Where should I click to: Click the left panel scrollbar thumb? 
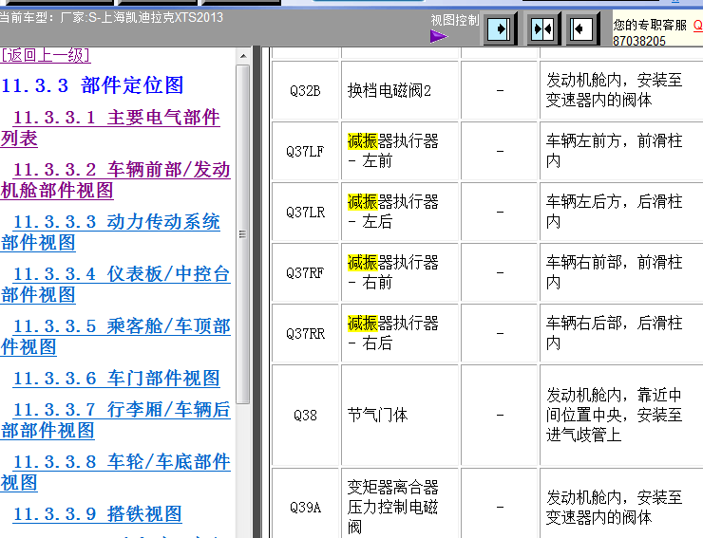243,234
